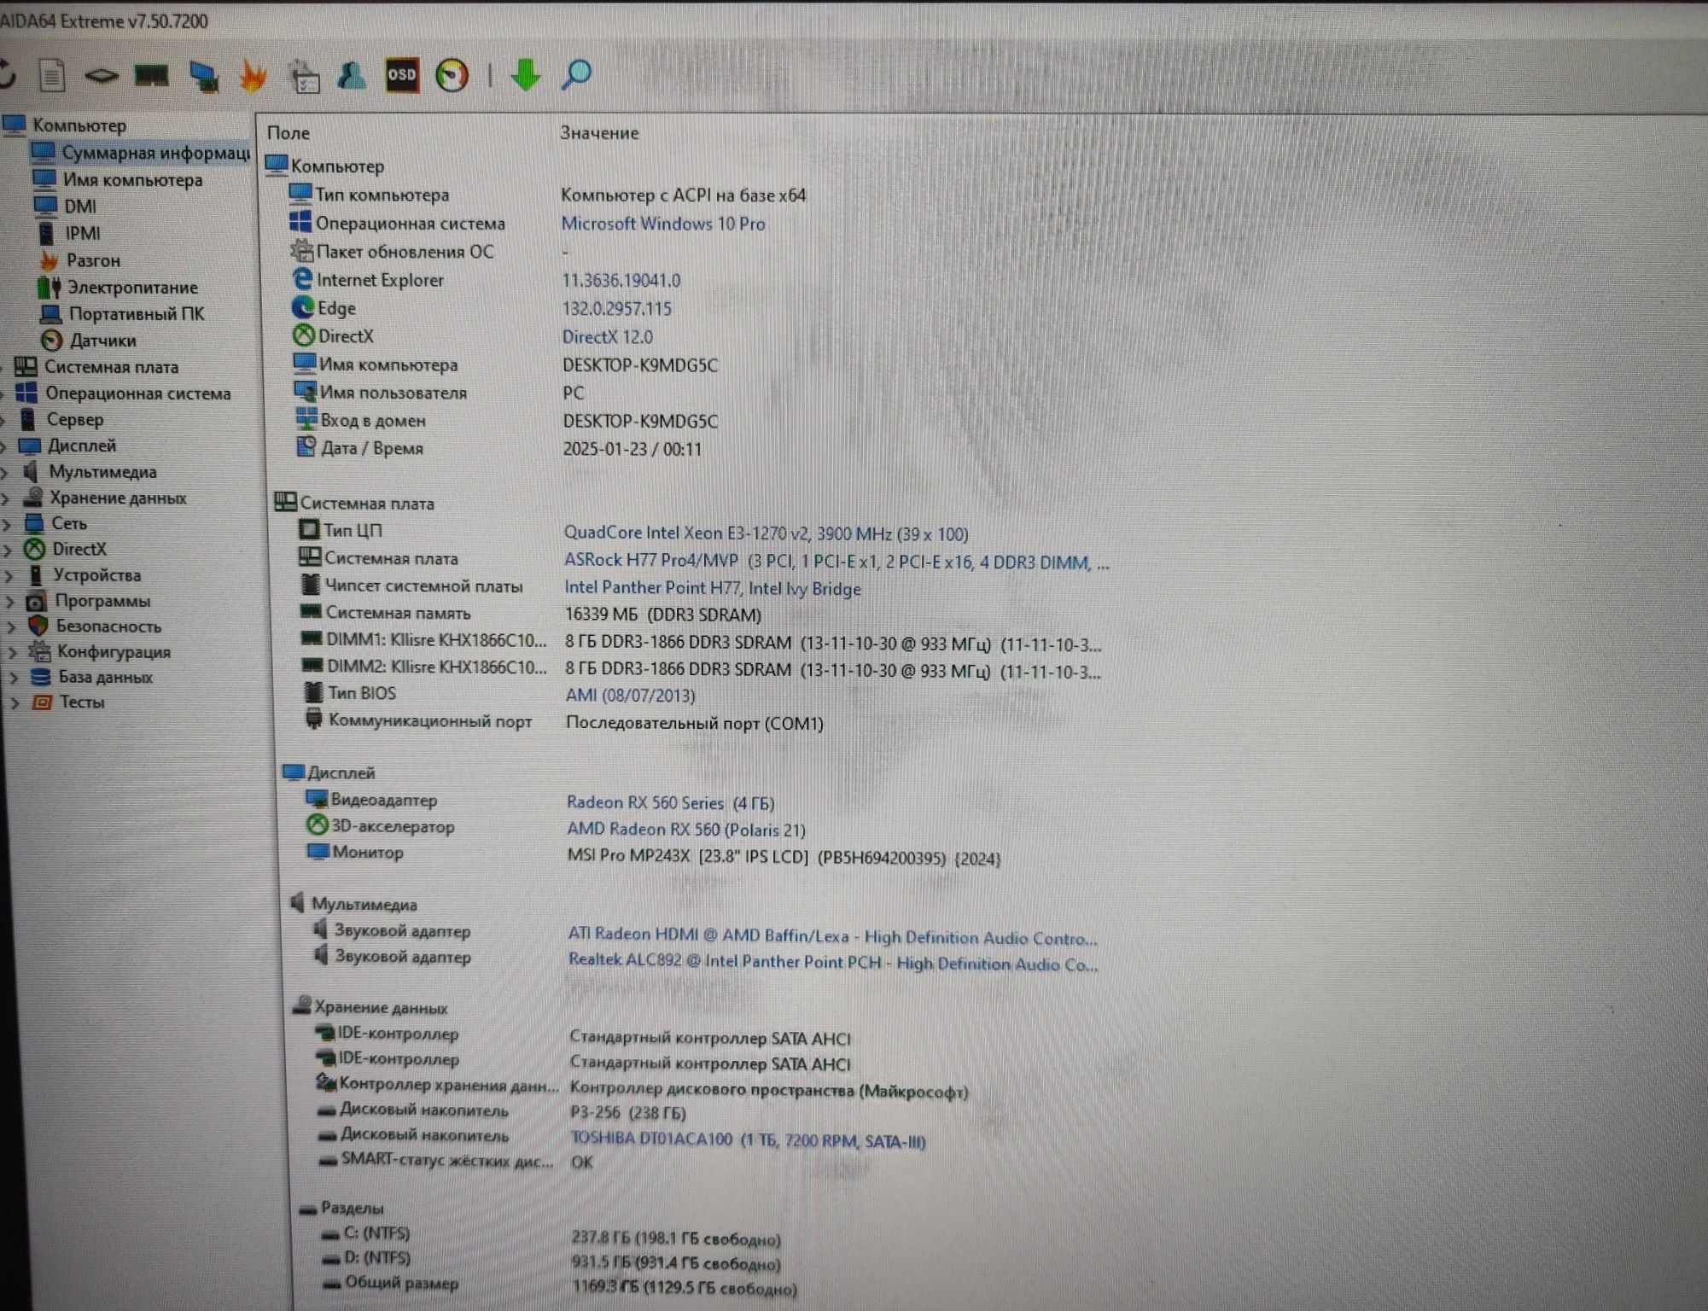
Task: Click ATI Radeon HDMI audio link
Action: (833, 937)
